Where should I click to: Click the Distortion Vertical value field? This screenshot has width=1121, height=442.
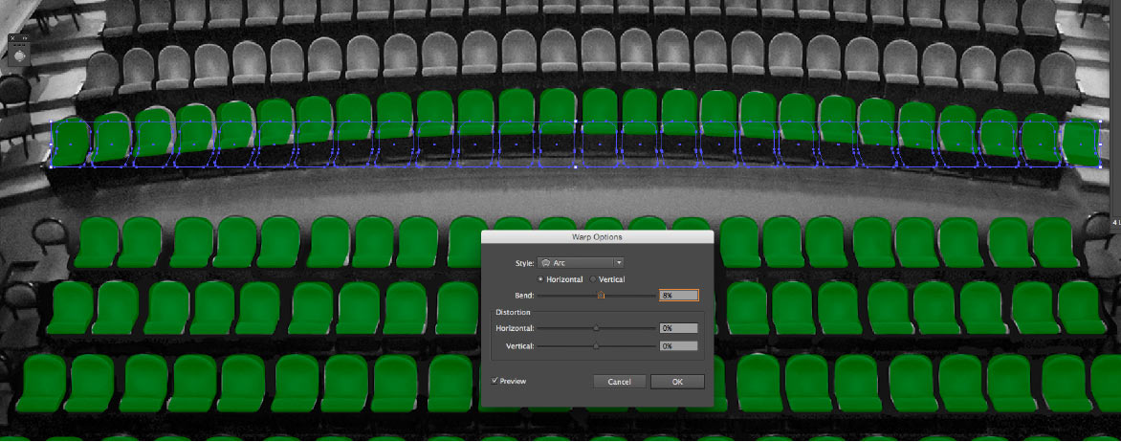(x=678, y=345)
